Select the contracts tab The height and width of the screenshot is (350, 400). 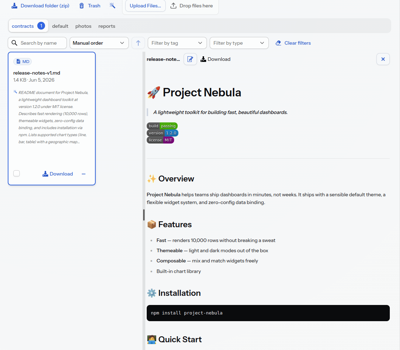coord(28,26)
